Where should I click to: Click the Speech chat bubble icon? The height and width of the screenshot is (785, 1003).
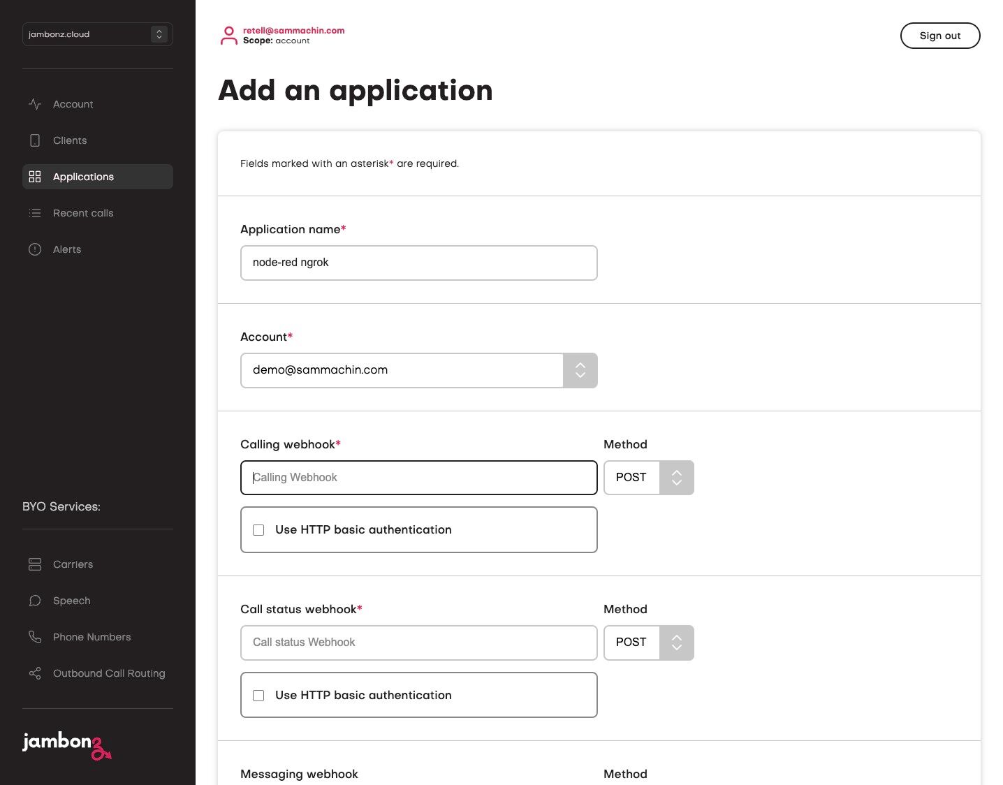(35, 601)
